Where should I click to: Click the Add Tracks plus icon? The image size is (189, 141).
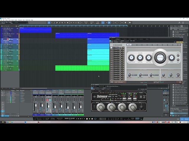(x=18, y=26)
